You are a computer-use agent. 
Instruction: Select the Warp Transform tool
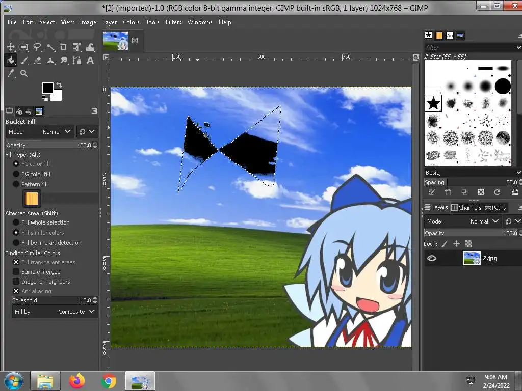(90, 47)
